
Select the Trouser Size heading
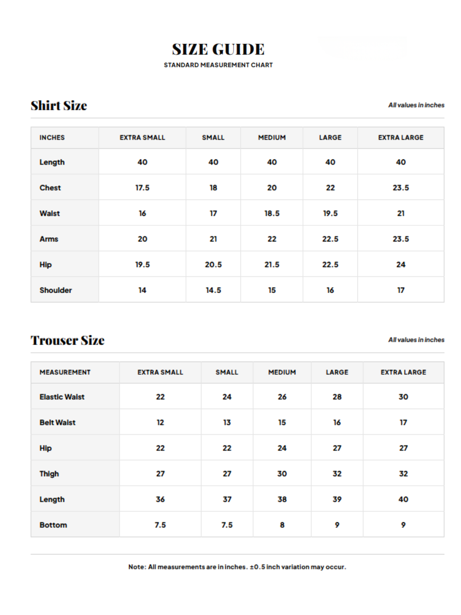point(68,340)
